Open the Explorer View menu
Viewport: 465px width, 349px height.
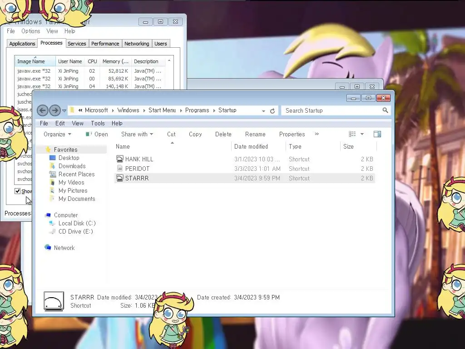(77, 123)
